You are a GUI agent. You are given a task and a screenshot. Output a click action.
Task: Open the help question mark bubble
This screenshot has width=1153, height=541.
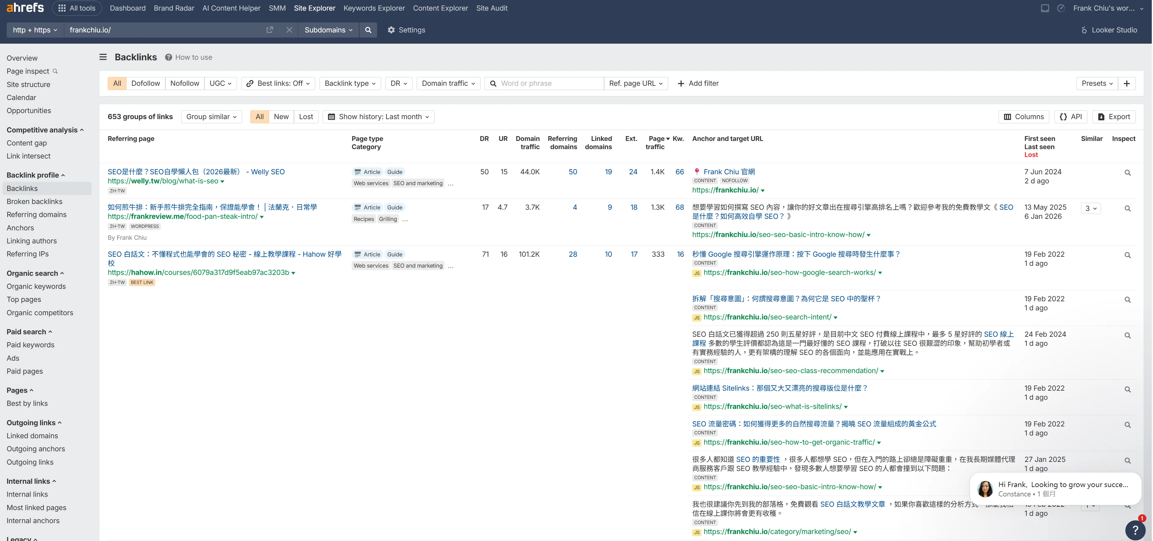tap(1135, 530)
